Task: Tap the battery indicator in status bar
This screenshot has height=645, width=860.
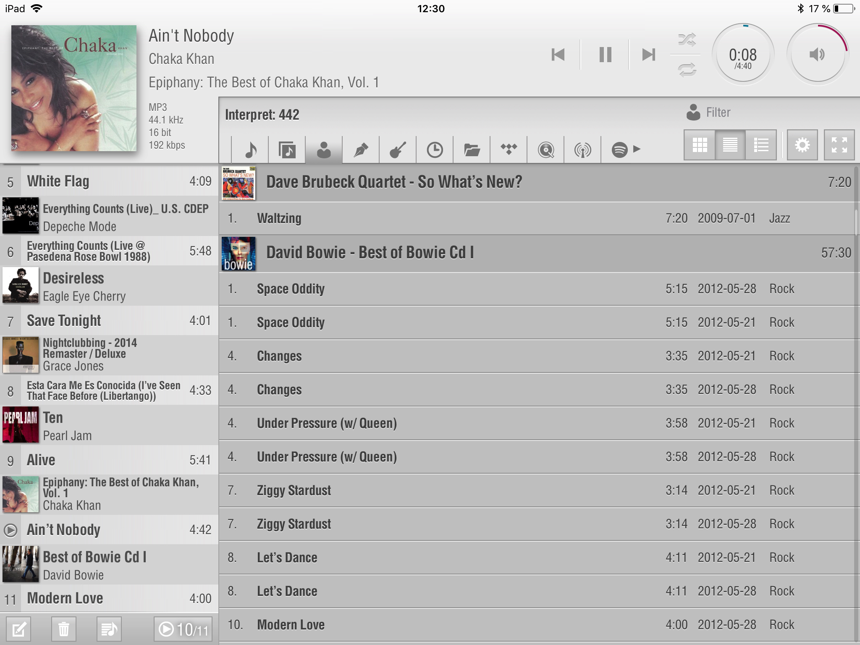Action: click(844, 8)
